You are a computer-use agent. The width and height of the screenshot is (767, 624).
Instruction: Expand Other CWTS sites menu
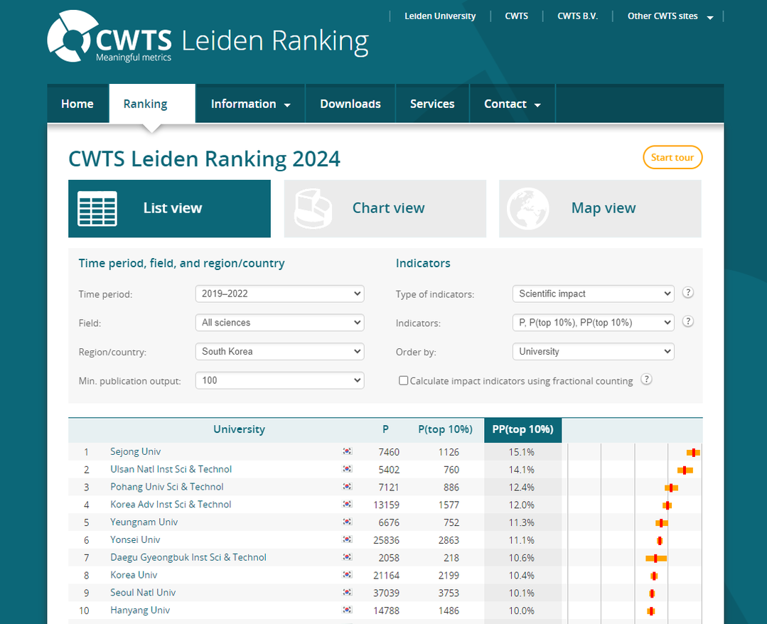click(670, 16)
